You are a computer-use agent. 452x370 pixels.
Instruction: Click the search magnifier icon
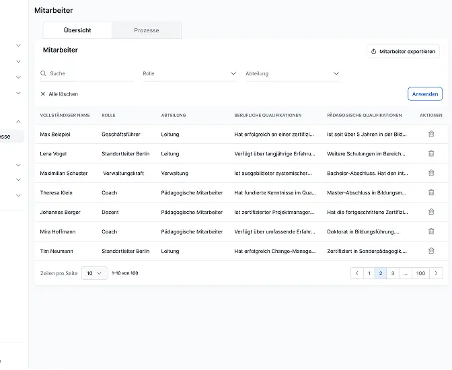tap(43, 73)
